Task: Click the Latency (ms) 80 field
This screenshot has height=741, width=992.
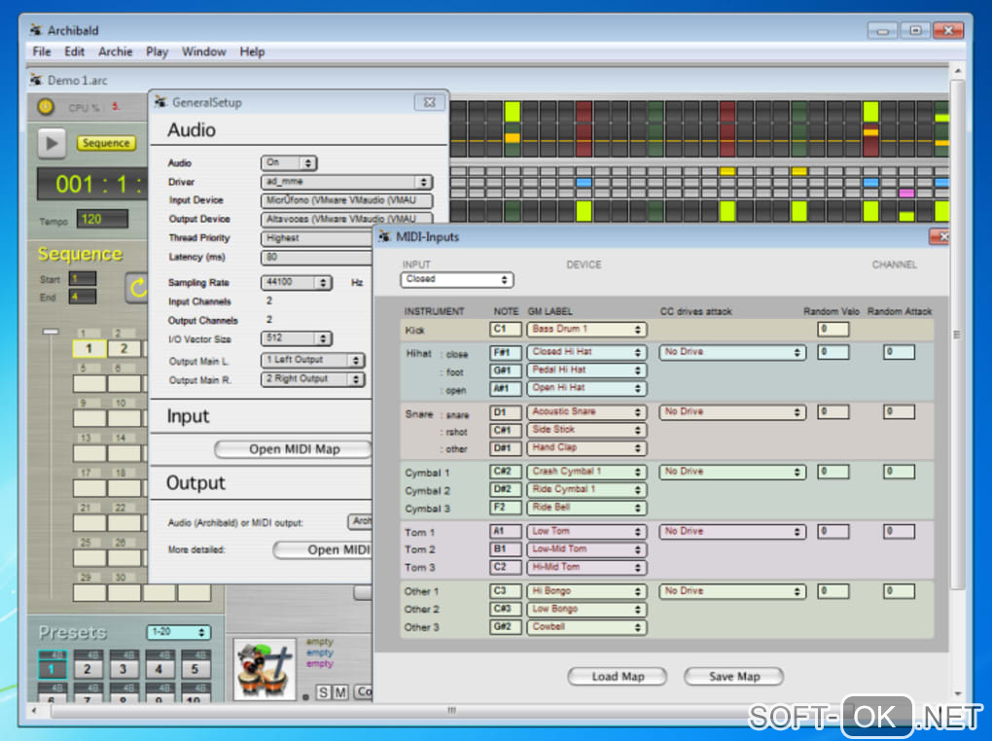Action: [x=316, y=258]
